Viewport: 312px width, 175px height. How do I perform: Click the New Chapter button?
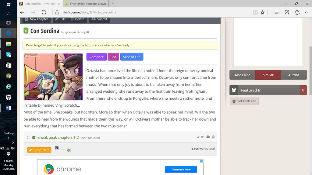pos(37,19)
